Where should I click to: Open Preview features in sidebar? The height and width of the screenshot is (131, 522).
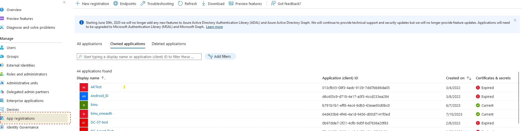click(x=20, y=19)
